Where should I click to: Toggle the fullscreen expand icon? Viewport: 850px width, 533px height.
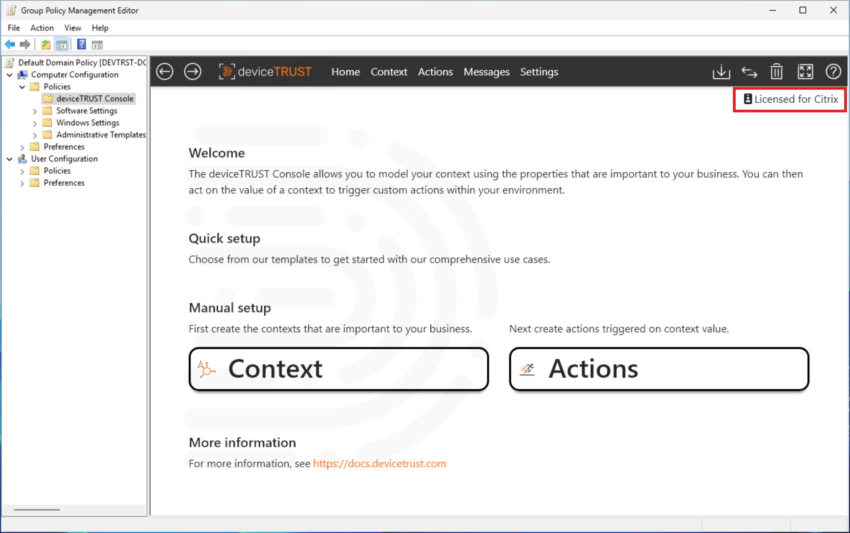[x=805, y=72]
